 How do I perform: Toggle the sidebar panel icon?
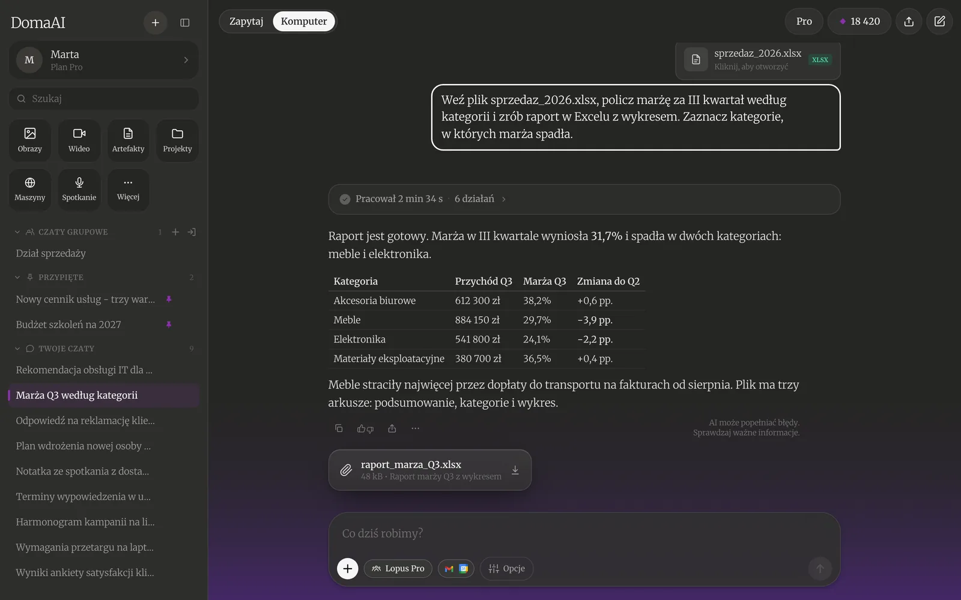[x=185, y=23]
